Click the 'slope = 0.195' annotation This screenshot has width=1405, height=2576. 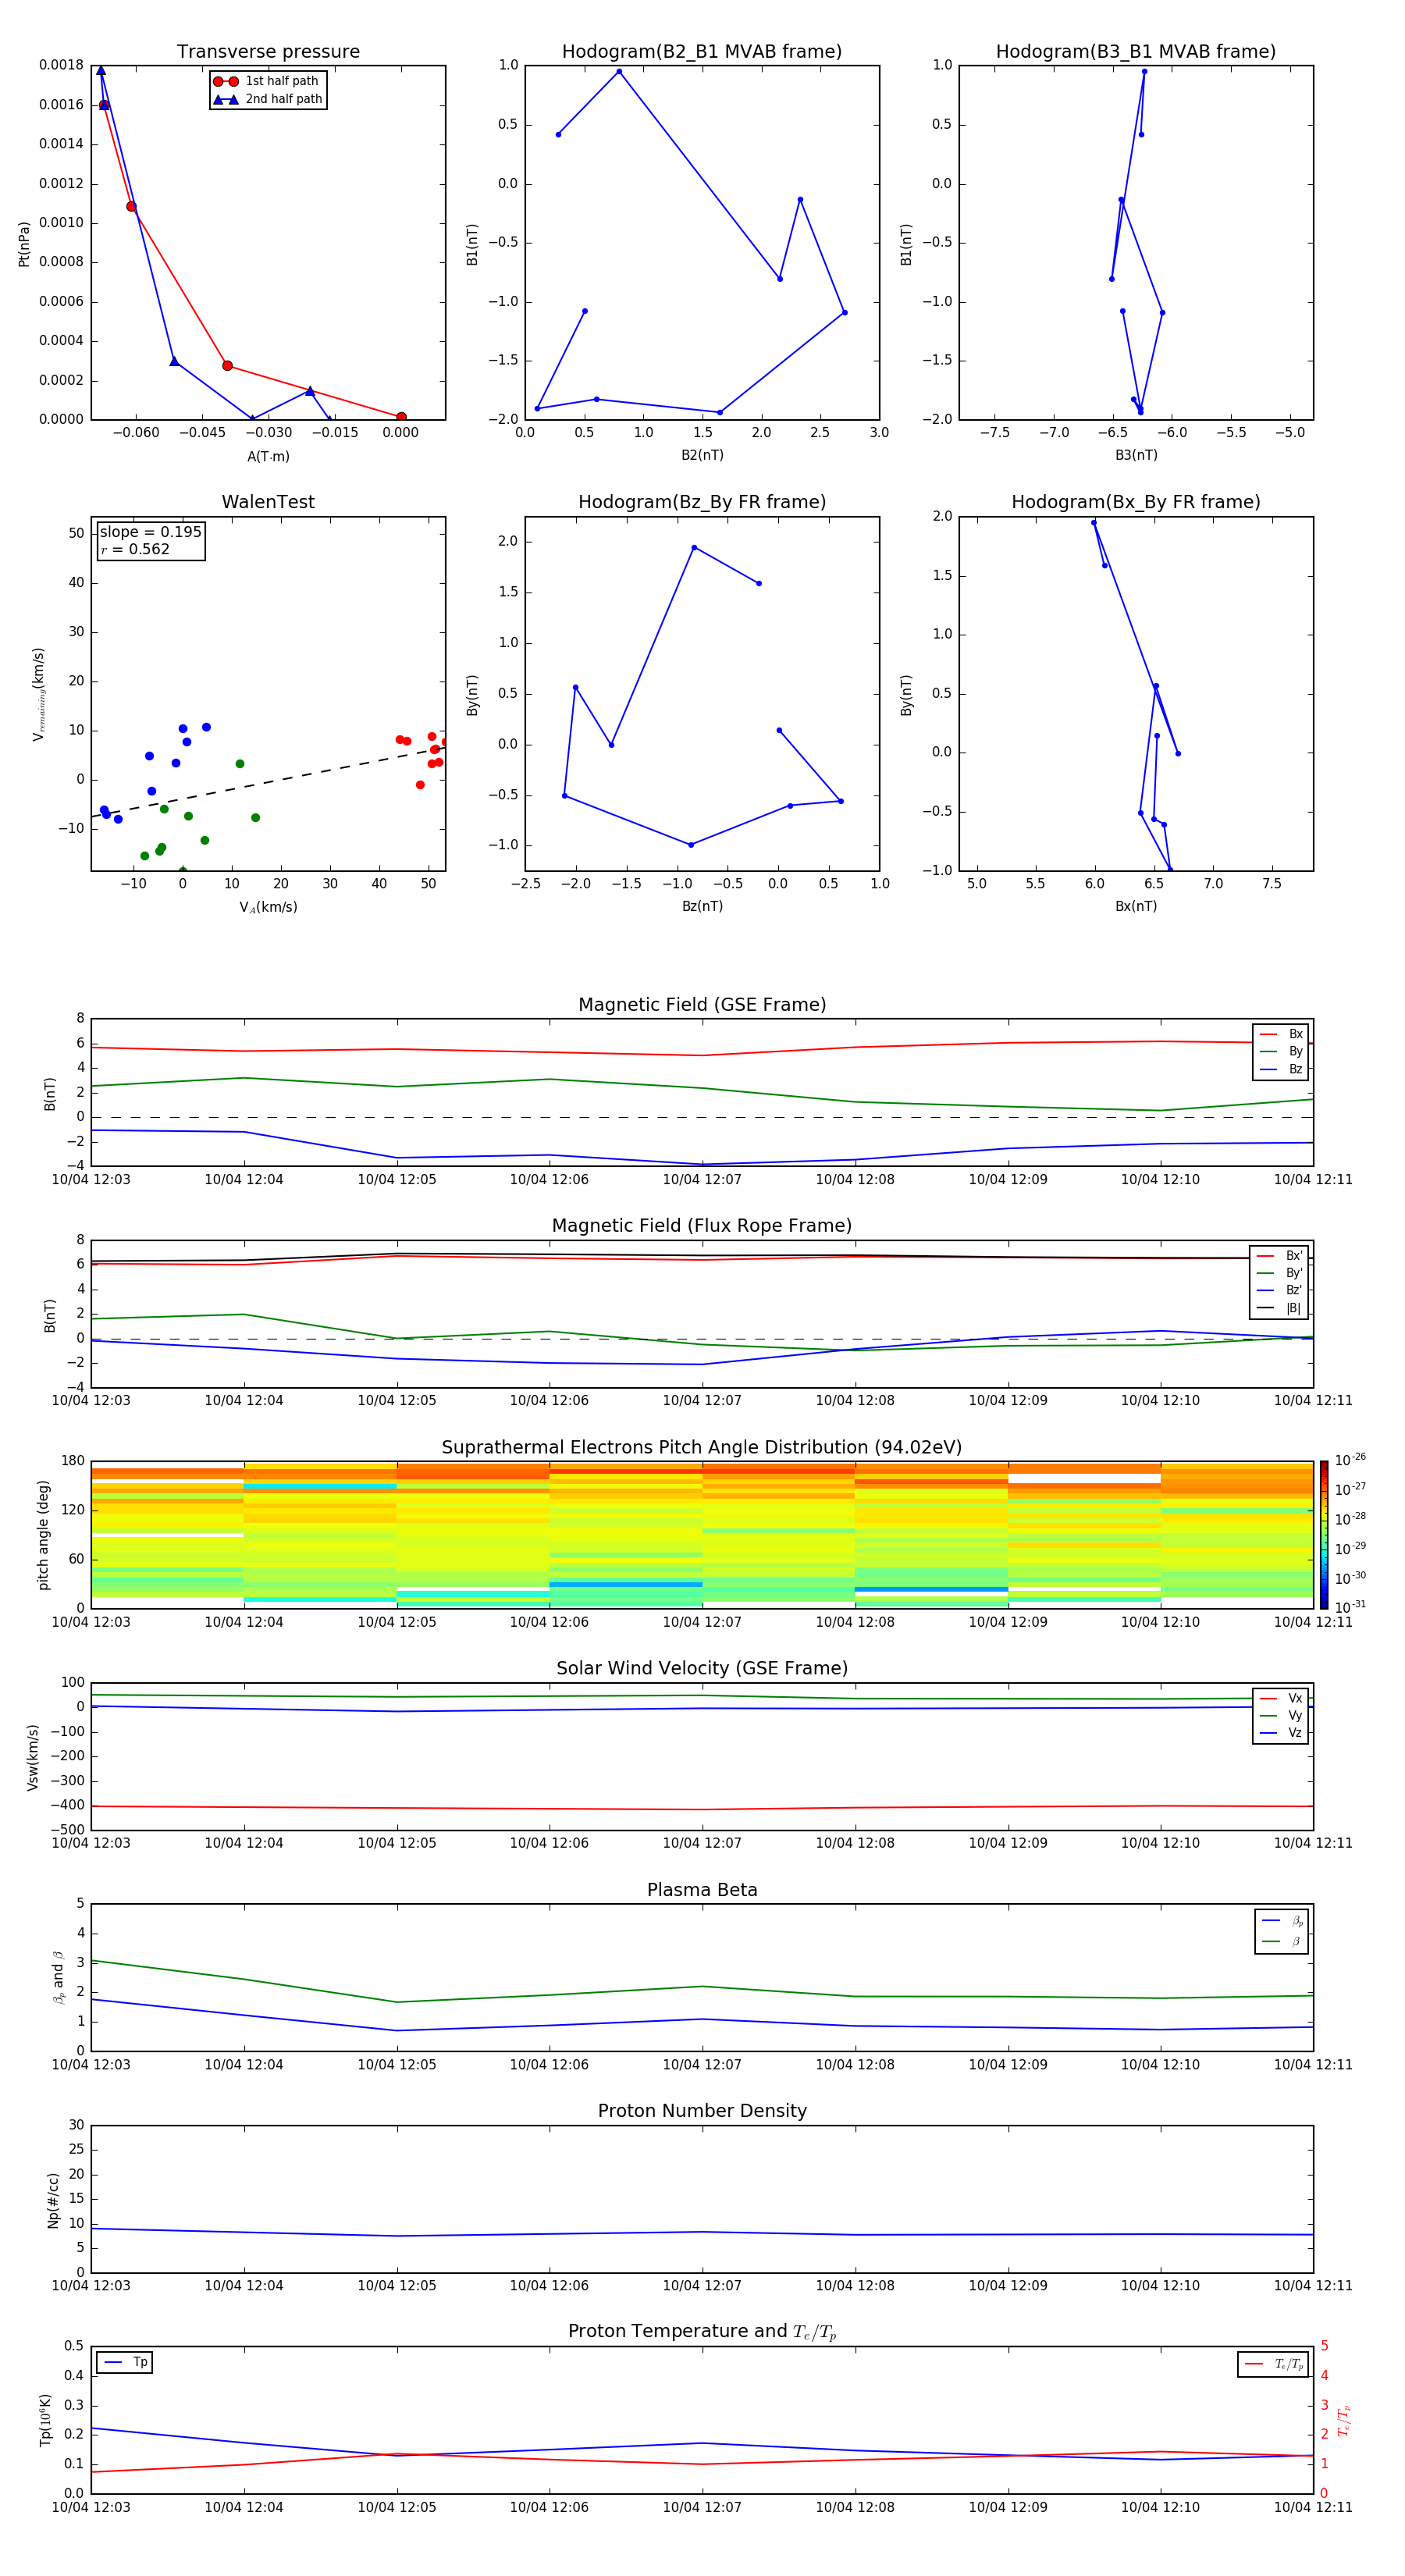point(151,532)
